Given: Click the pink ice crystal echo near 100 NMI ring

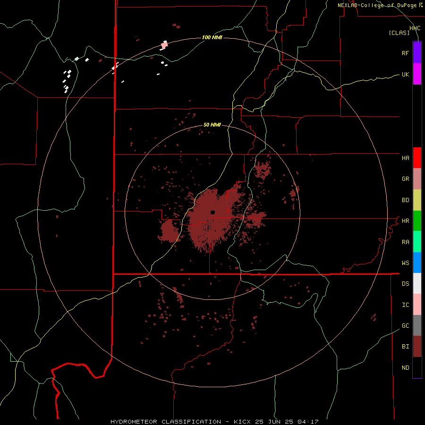Looking at the screenshot, I should pos(164,45).
